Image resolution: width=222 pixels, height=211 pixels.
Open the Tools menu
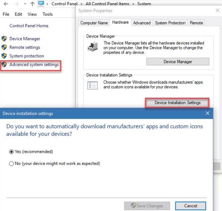(x=48, y=14)
